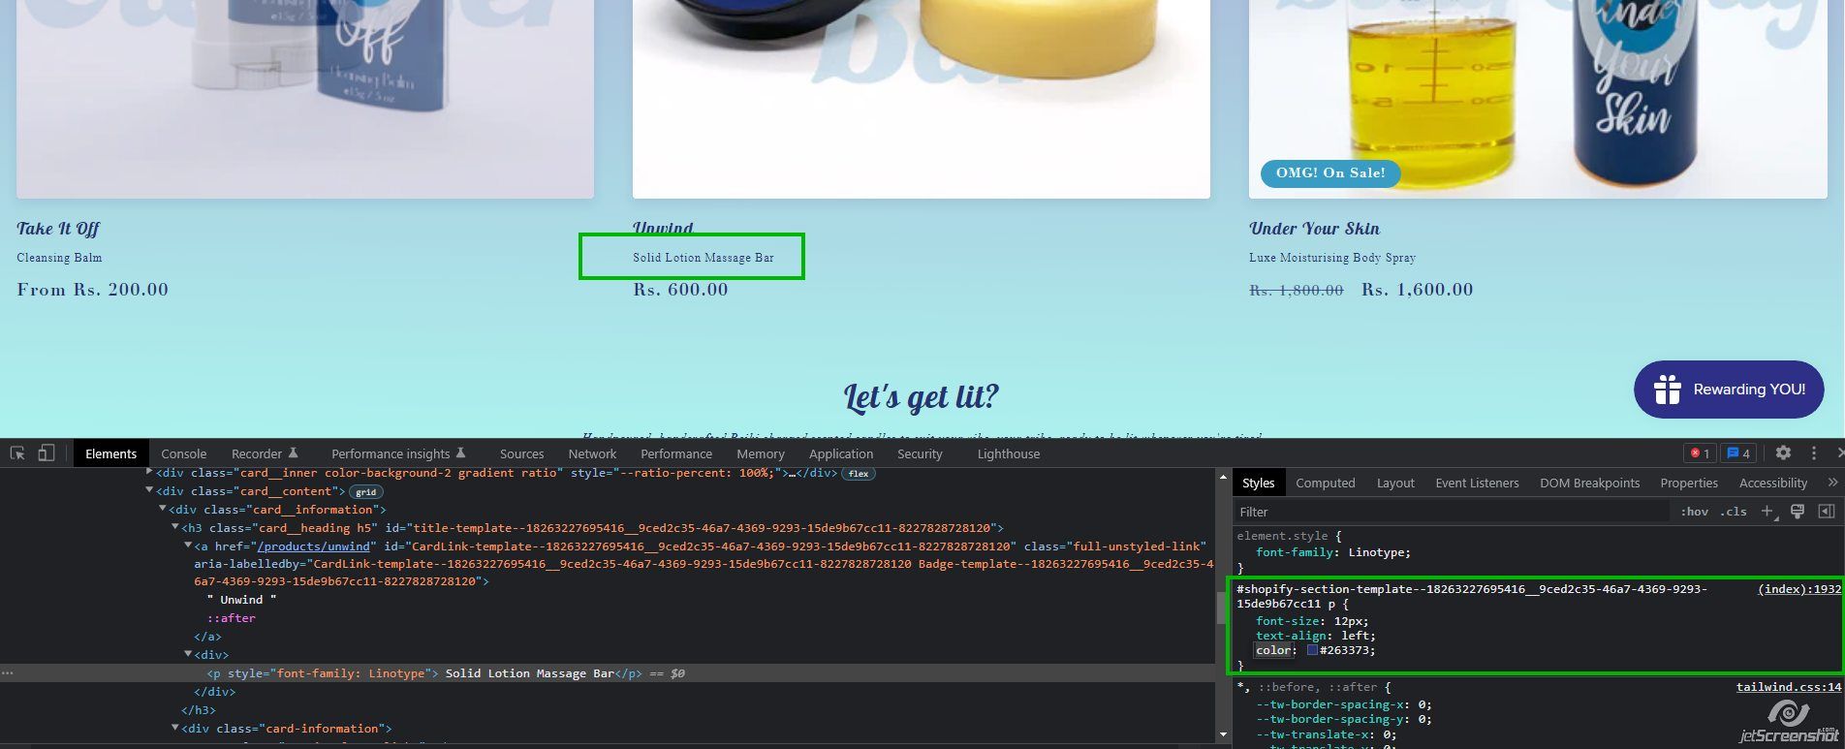
Task: Select the Elements tab
Action: (x=111, y=453)
